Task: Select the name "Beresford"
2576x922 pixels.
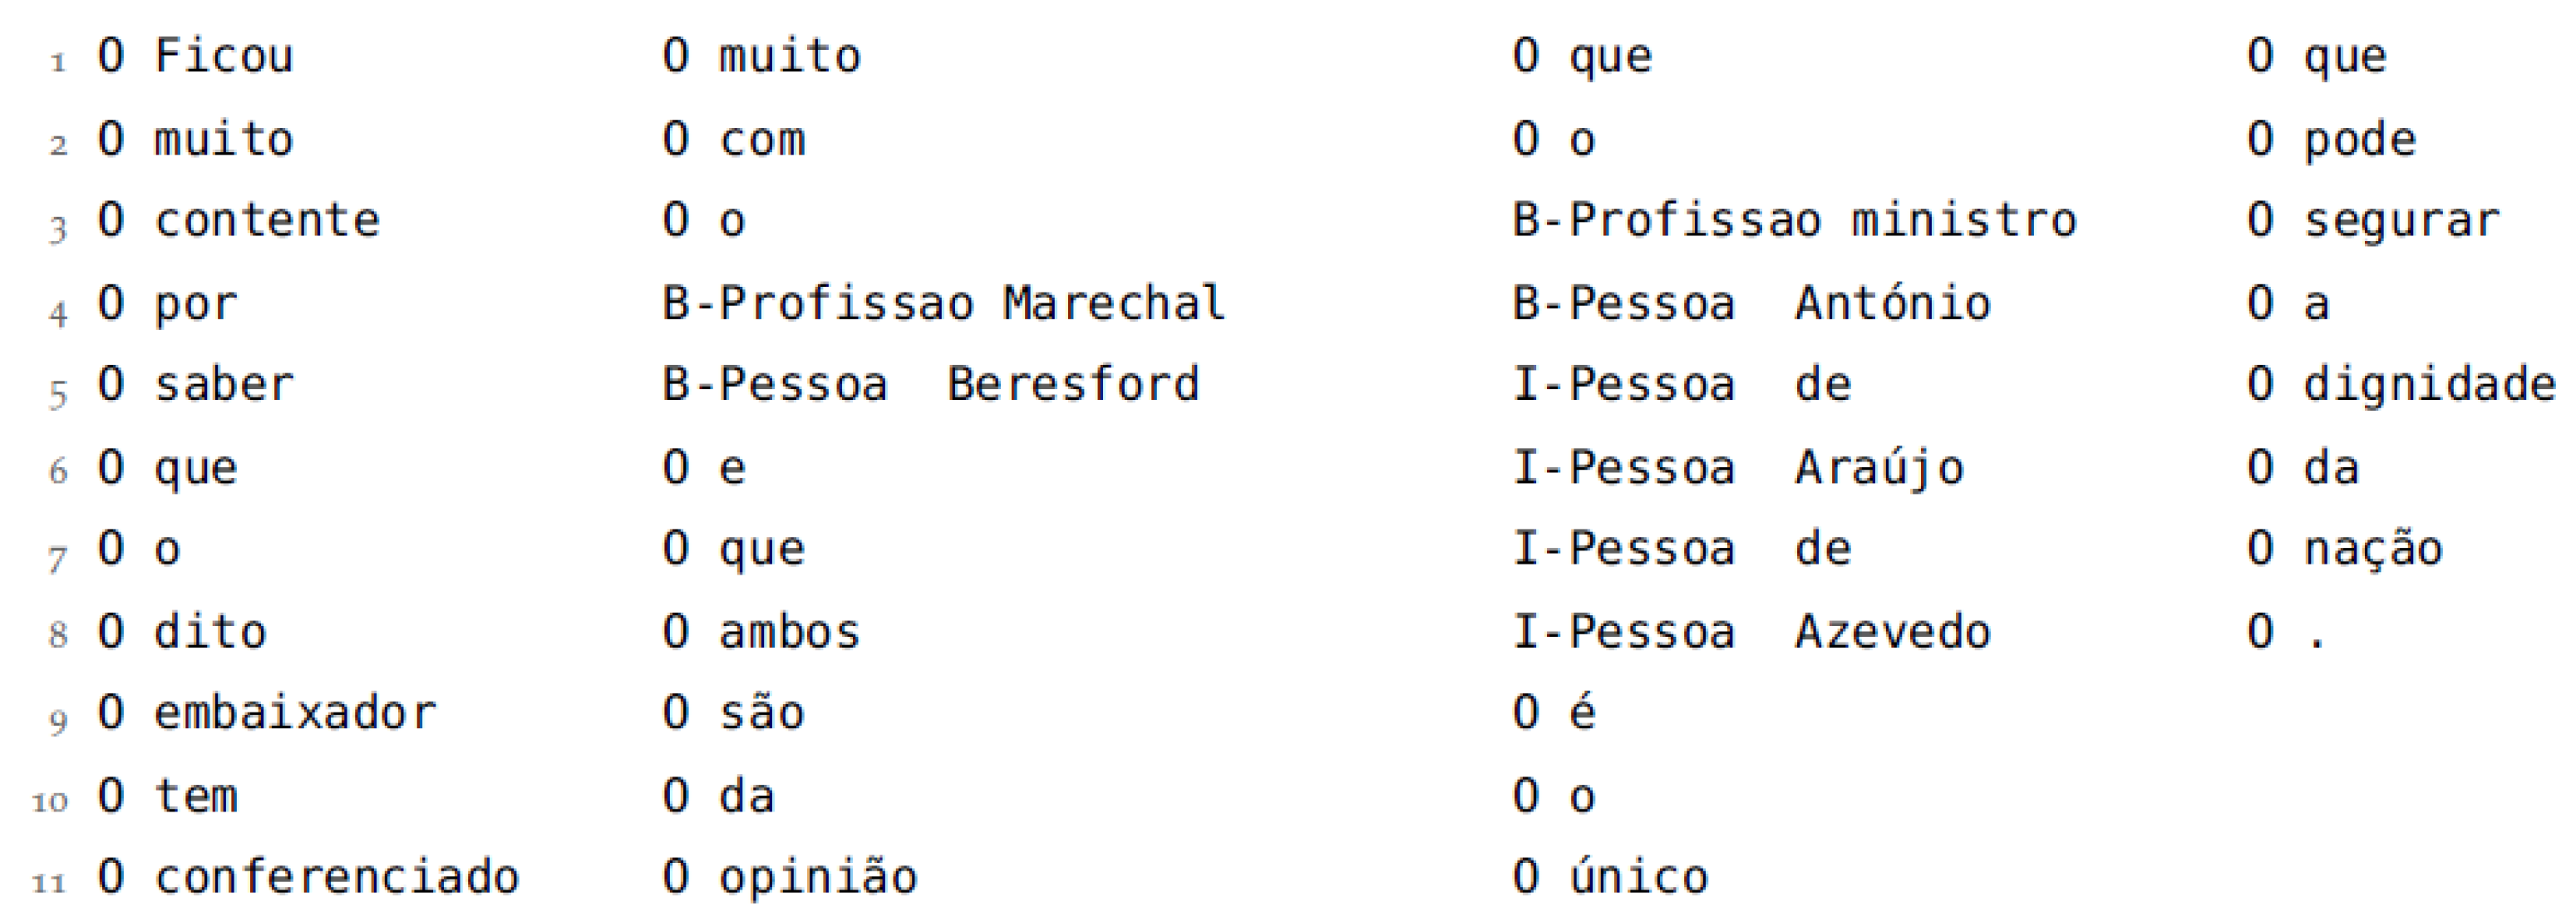Action: pyautogui.click(x=1073, y=385)
